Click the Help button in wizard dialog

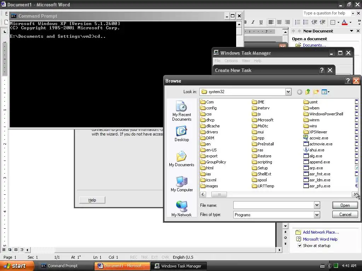92,200
